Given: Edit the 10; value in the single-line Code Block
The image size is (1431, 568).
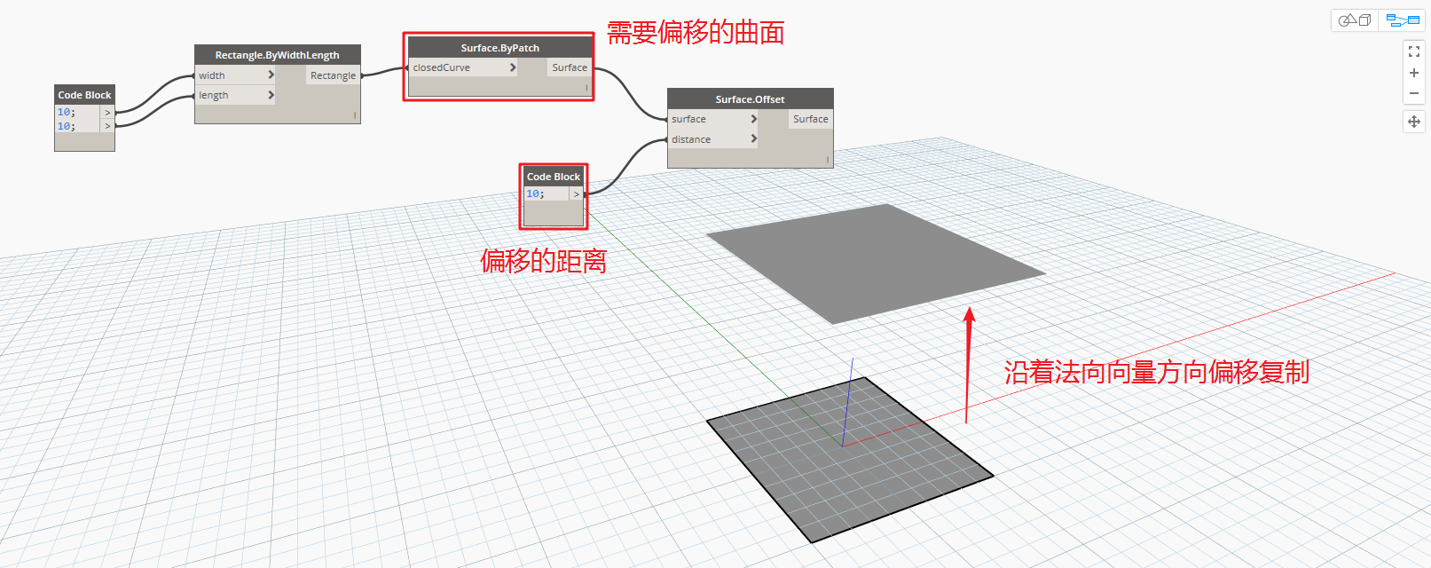Looking at the screenshot, I should [536, 193].
